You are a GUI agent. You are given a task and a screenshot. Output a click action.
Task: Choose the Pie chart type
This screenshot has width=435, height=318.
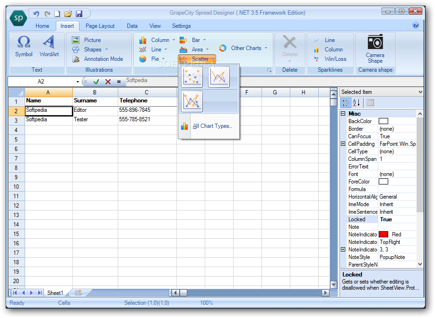[152, 59]
